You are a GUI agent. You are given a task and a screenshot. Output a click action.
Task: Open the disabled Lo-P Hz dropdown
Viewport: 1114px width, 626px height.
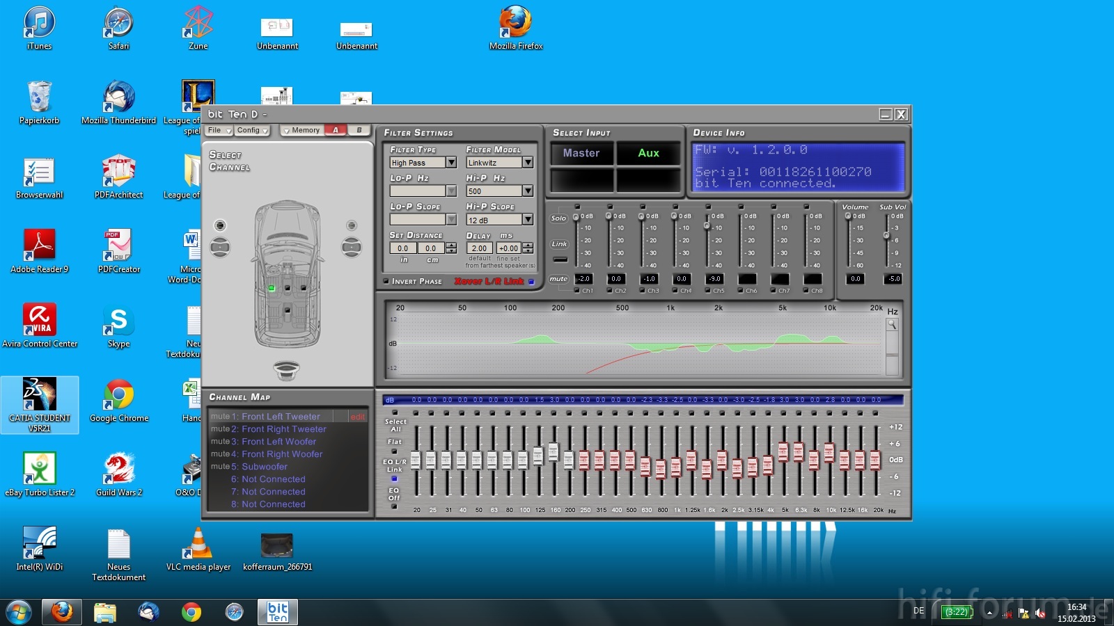click(x=451, y=191)
